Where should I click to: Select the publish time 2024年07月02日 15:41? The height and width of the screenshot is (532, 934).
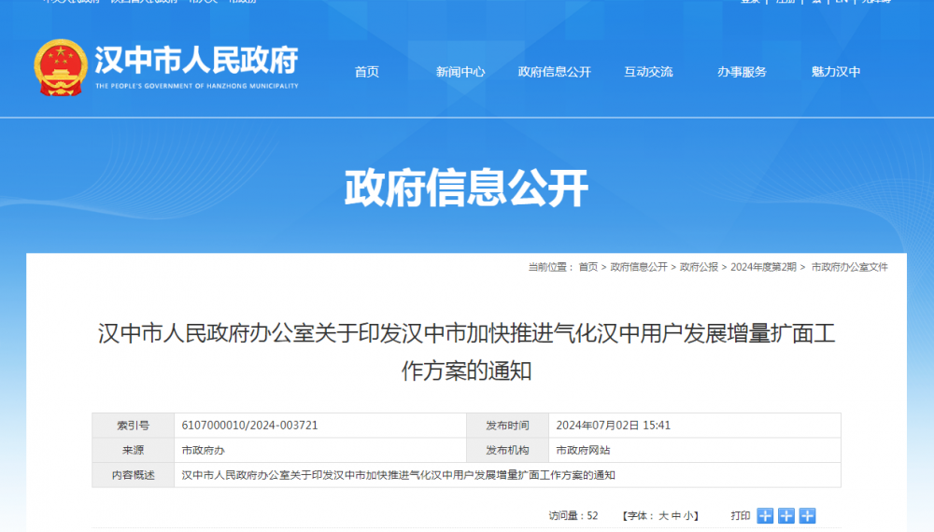tap(613, 426)
